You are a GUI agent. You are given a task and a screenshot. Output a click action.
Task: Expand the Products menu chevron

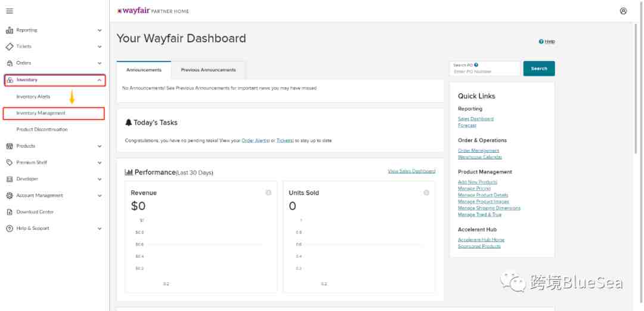click(x=100, y=146)
